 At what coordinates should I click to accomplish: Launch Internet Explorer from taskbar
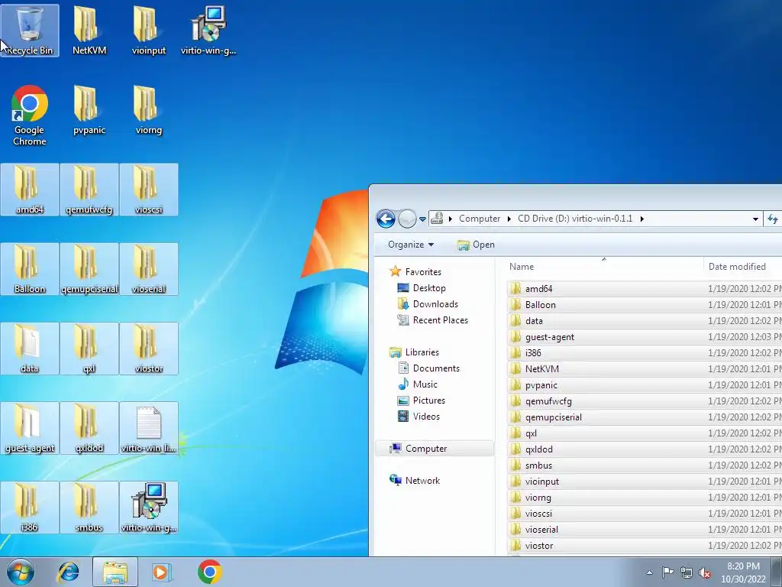pos(68,572)
